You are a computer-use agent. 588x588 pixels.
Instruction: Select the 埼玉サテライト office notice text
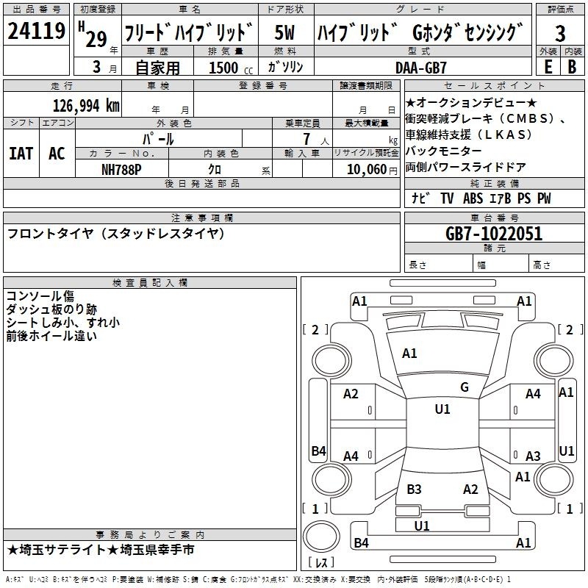pyautogui.click(x=102, y=550)
